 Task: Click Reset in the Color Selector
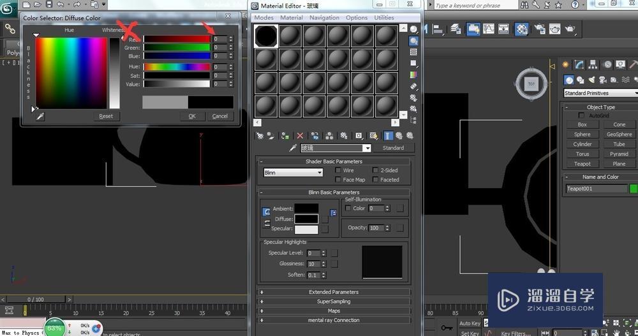(x=105, y=116)
